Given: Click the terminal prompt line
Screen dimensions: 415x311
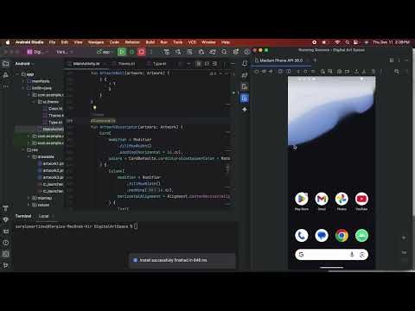Looking at the screenshot, I should click(76, 226).
